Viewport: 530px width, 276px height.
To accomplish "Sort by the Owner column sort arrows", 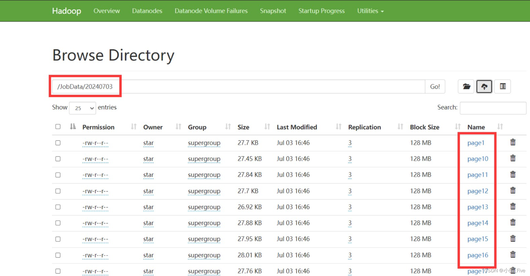I will 178,126.
